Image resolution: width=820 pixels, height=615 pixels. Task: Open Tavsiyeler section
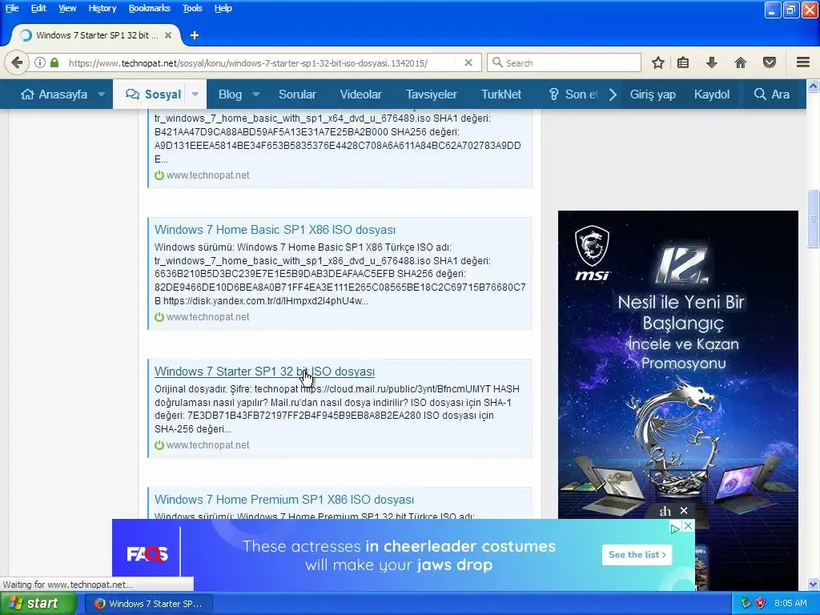[x=432, y=94]
